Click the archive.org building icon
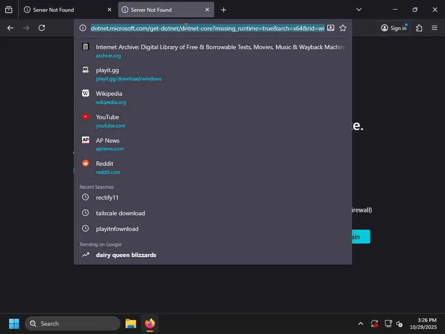 86,47
